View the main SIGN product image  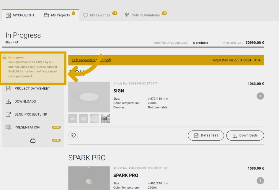click(x=89, y=97)
